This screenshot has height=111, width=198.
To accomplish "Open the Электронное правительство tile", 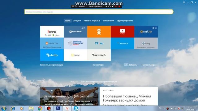I will click(x=75, y=43).
